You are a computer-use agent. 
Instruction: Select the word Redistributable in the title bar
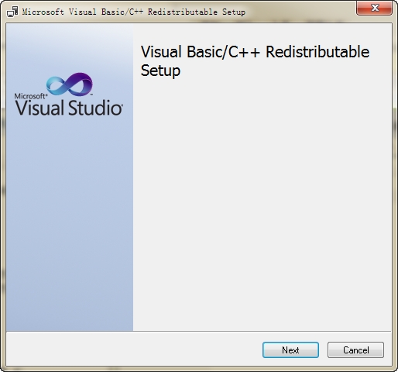[x=183, y=12]
